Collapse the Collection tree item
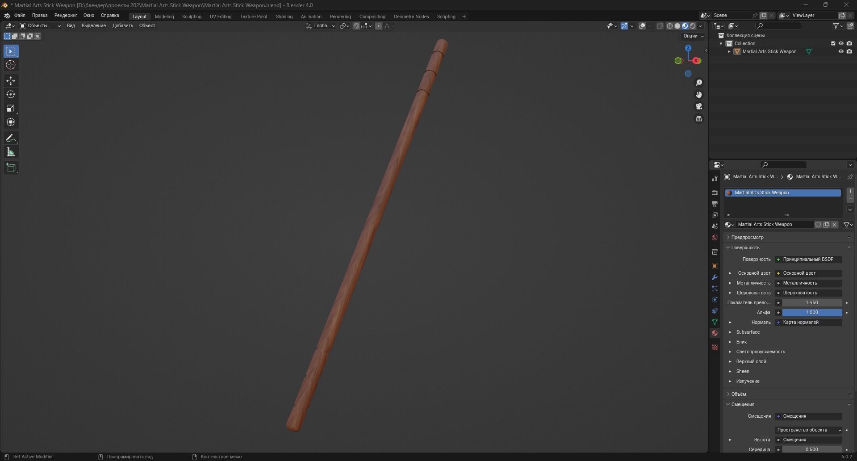The width and height of the screenshot is (857, 461). pyautogui.click(x=721, y=43)
